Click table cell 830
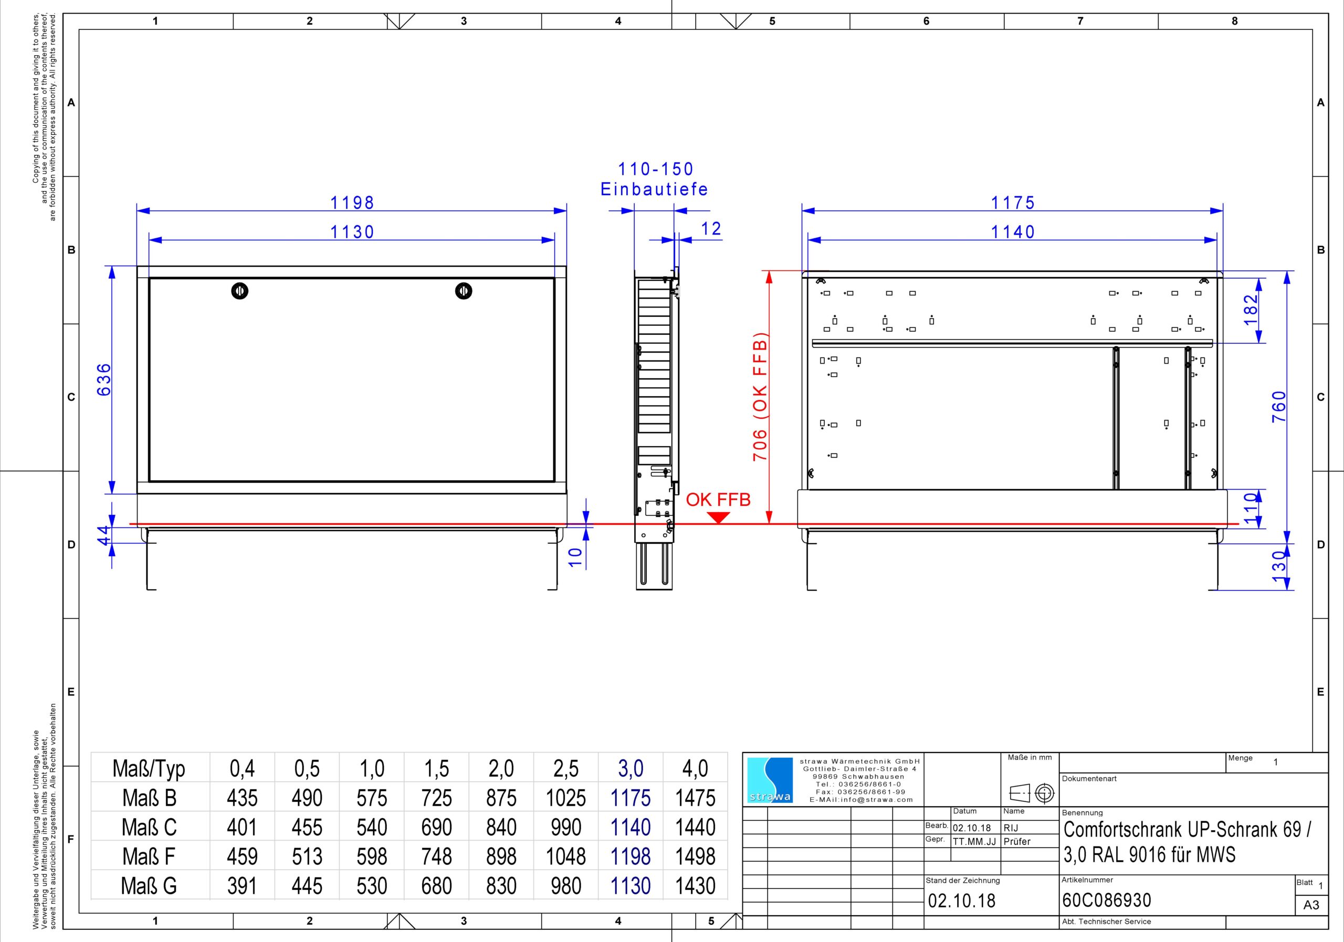This screenshot has height=942, width=1344. click(x=501, y=885)
